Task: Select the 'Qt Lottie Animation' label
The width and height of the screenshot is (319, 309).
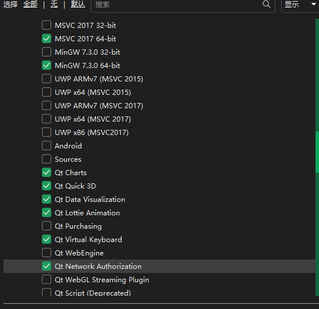Action: pos(87,213)
